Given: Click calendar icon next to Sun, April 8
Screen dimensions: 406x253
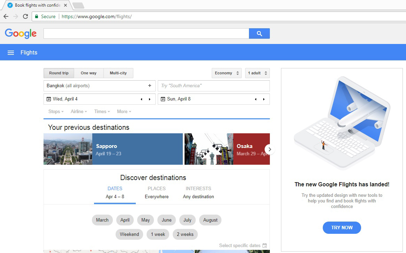Looking at the screenshot, I should point(163,99).
